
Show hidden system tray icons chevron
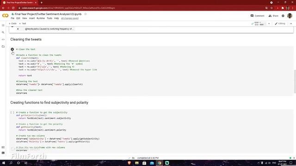[258, 163]
